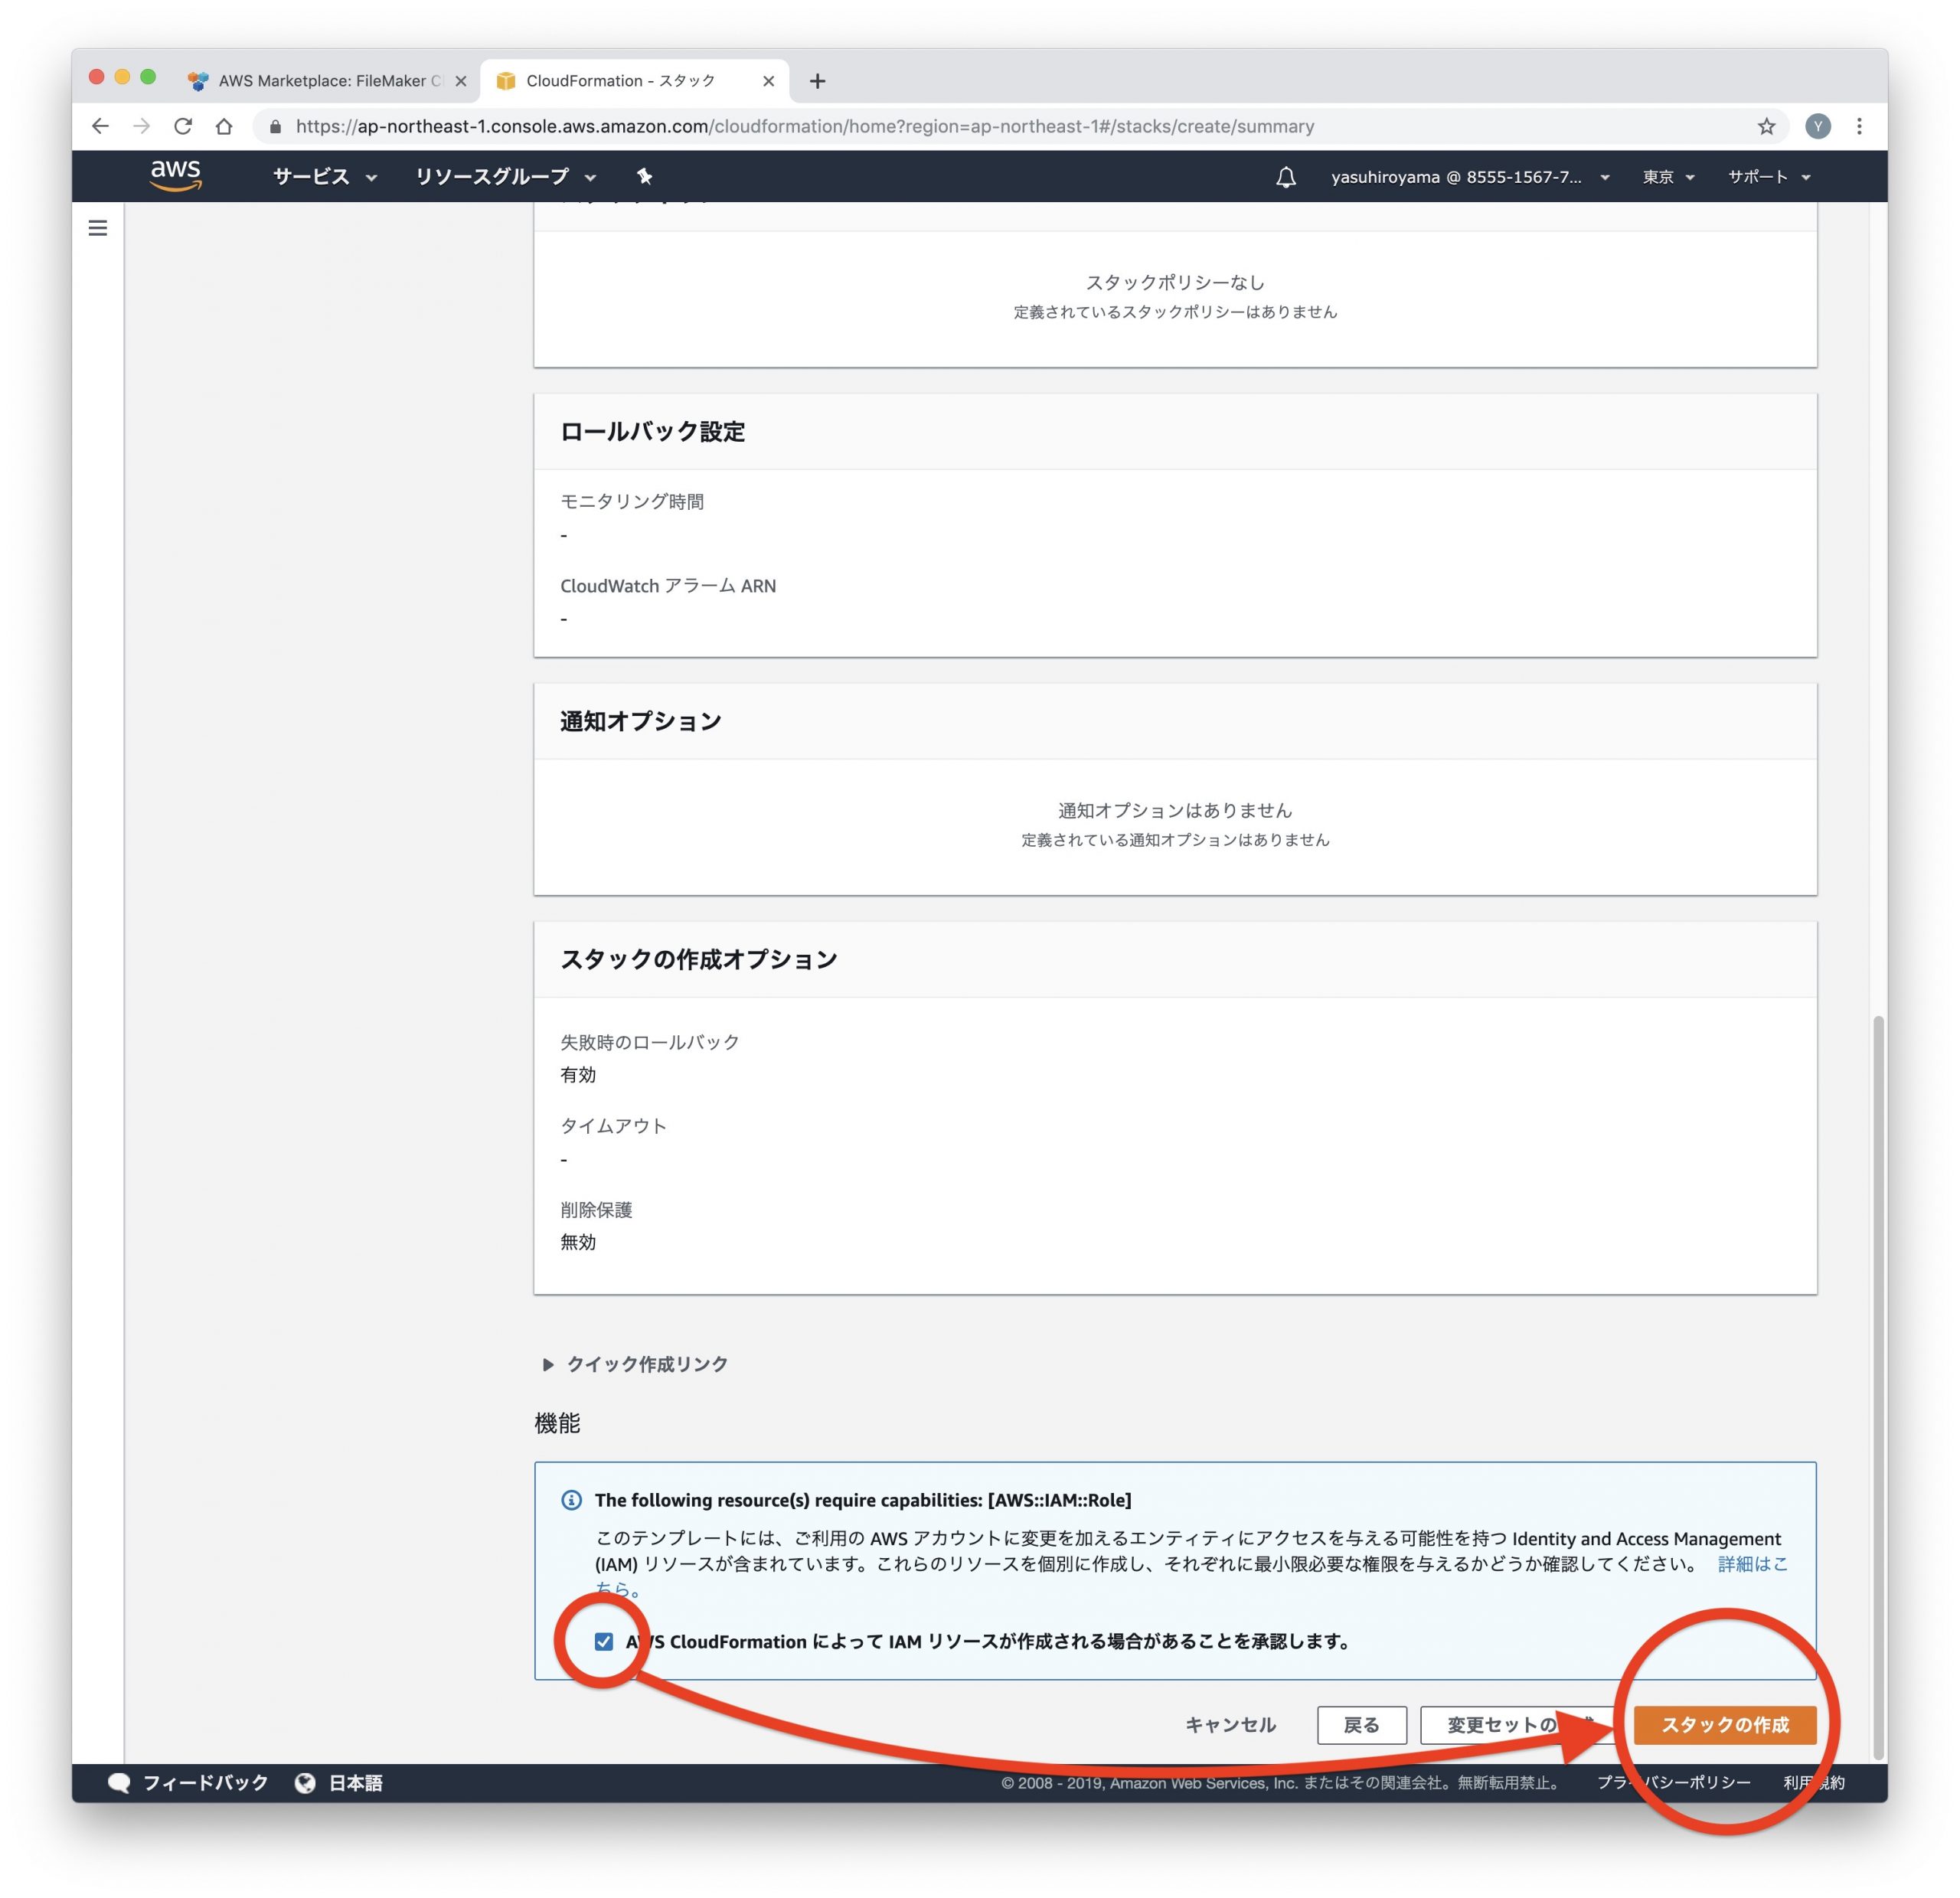Viewport: 1960px width, 1898px height.
Task: Reload the page with the refresh icon
Action: pyautogui.click(x=183, y=126)
